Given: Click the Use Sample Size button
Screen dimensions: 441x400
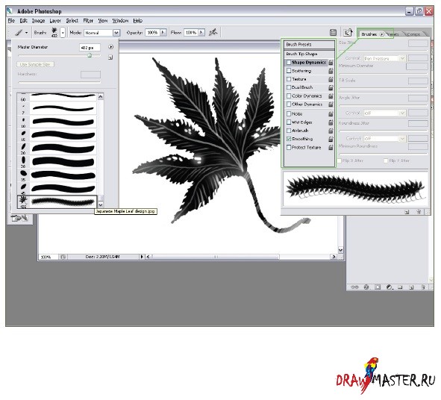Looking at the screenshot, I should point(35,64).
